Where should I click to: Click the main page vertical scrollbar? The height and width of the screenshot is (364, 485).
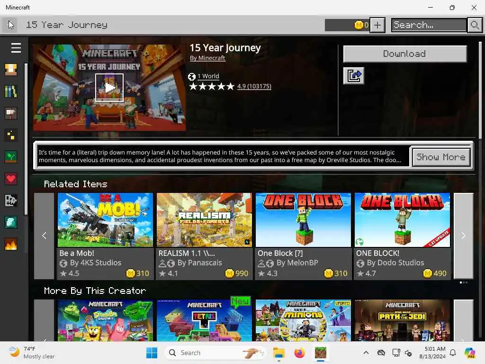480,91
